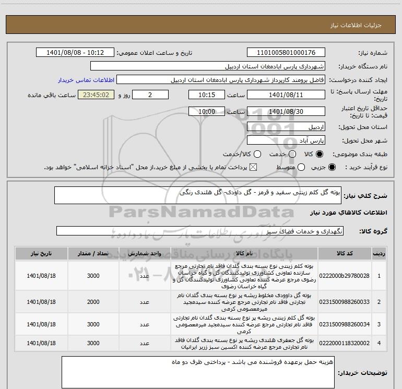Click the row 1 product name cell
This screenshot has width=402, height=389.
pos(244,276)
